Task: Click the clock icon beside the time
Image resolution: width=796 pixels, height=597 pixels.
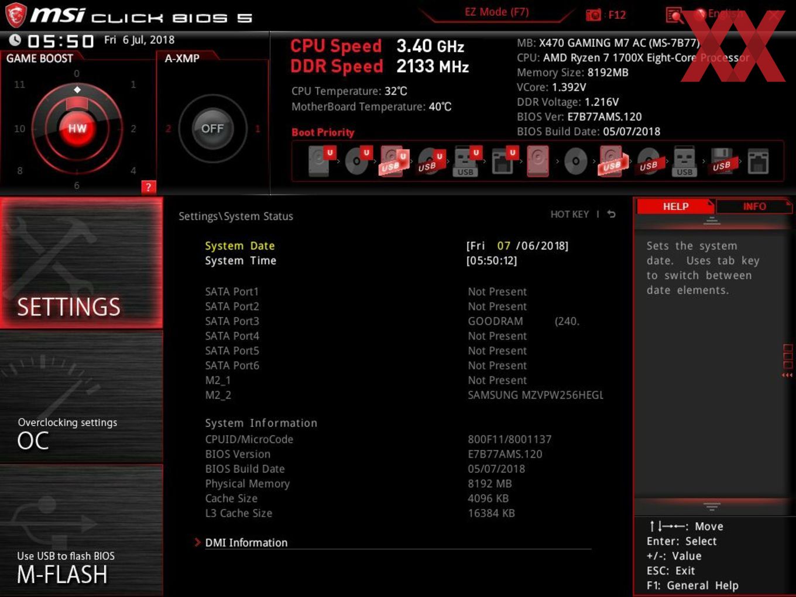Action: [x=15, y=40]
